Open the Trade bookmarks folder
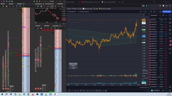 click(74, 9)
